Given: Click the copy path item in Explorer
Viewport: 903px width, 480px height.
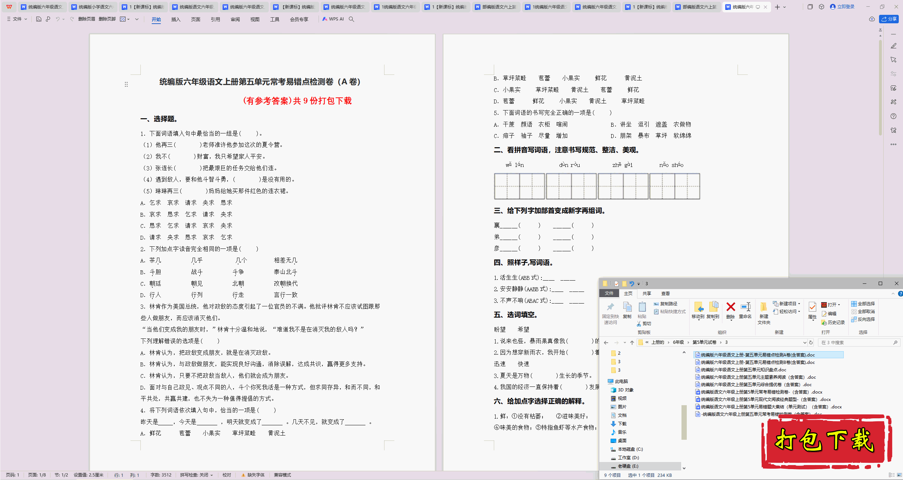Looking at the screenshot, I should (666, 304).
